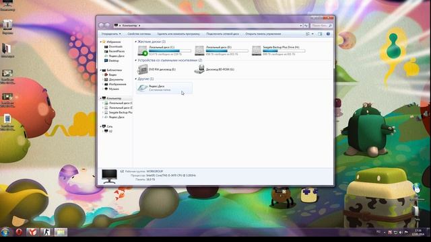Click the C: drive capacity bar
This screenshot has width=431, height=242.
170,51
